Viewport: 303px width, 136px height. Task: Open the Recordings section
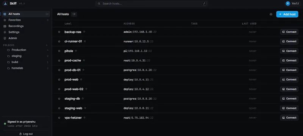coord(26,26)
